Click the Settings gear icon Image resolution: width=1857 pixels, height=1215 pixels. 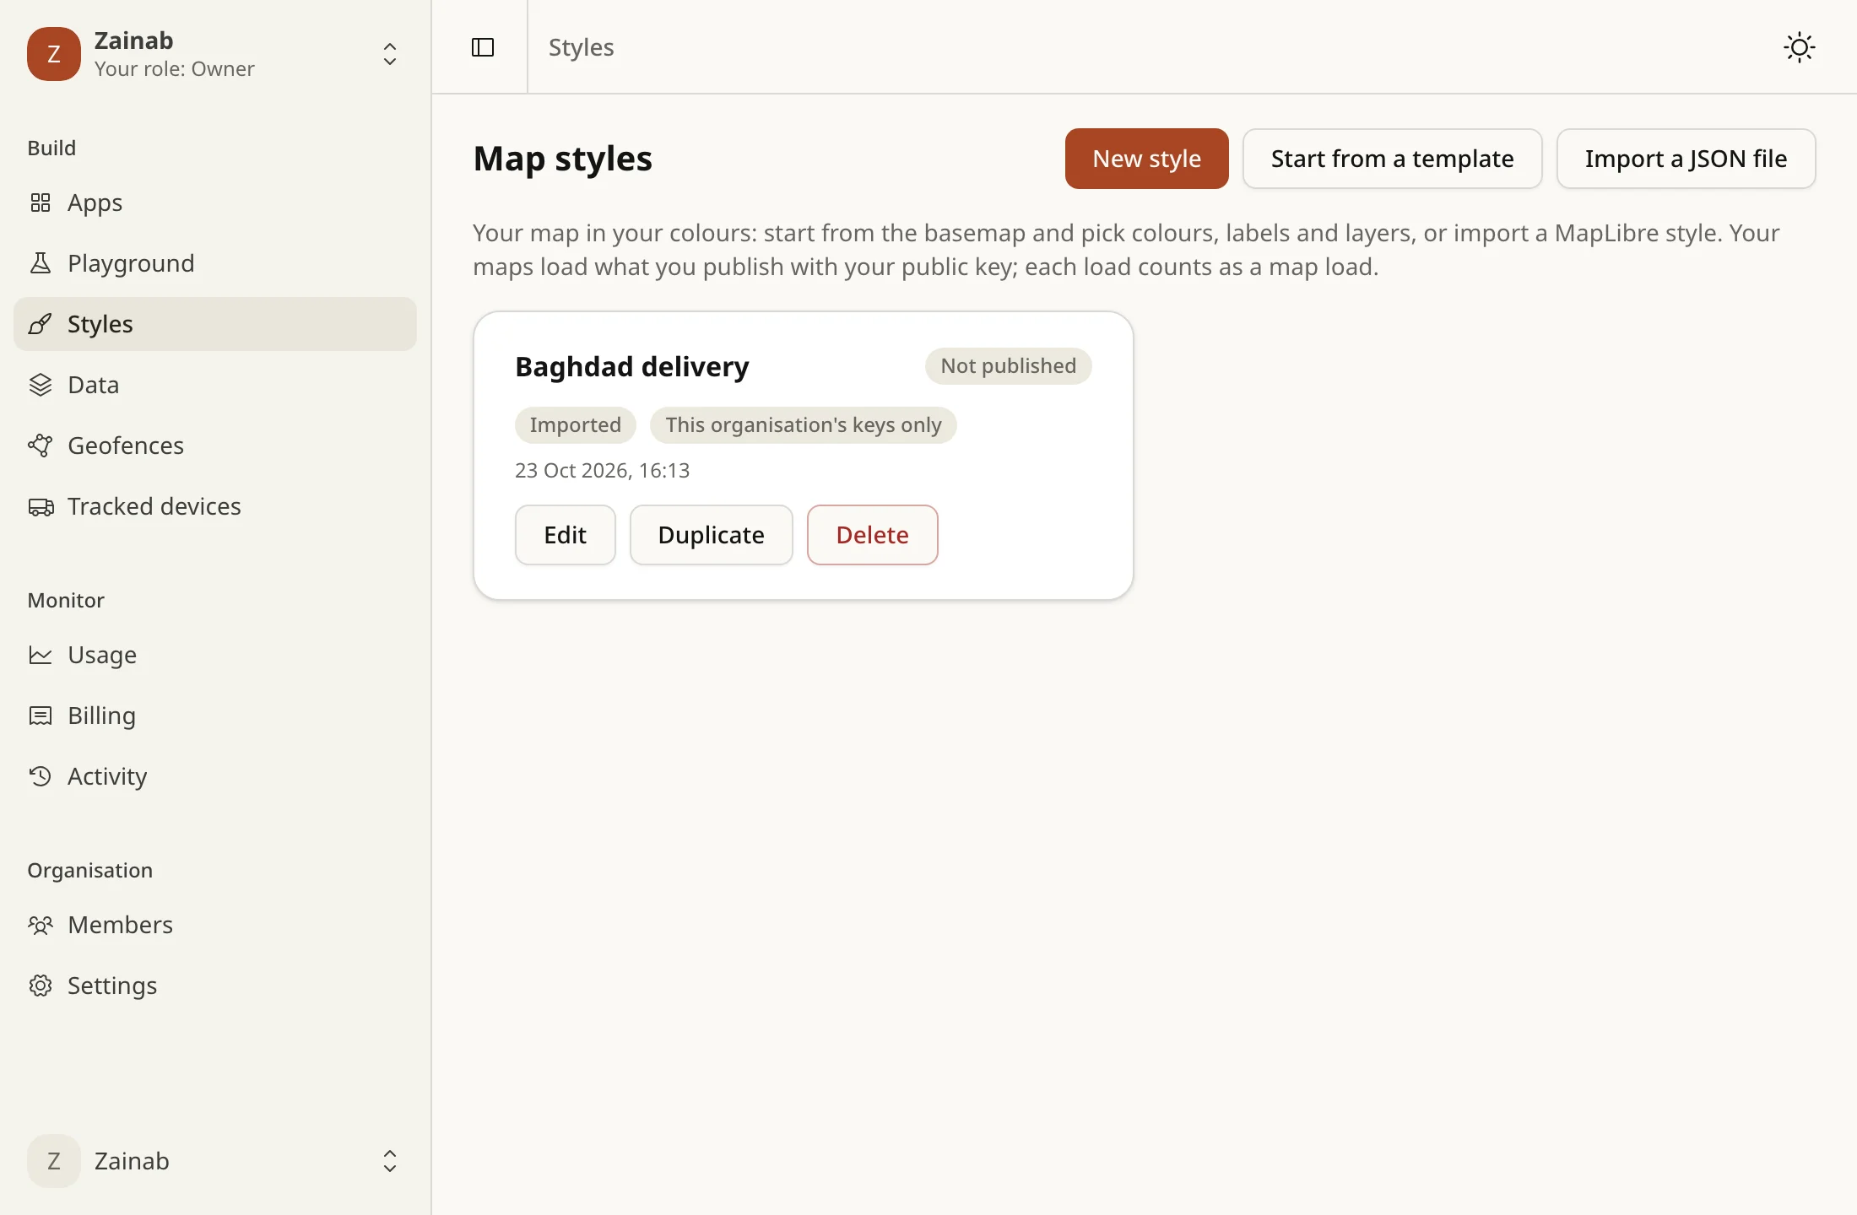click(41, 985)
